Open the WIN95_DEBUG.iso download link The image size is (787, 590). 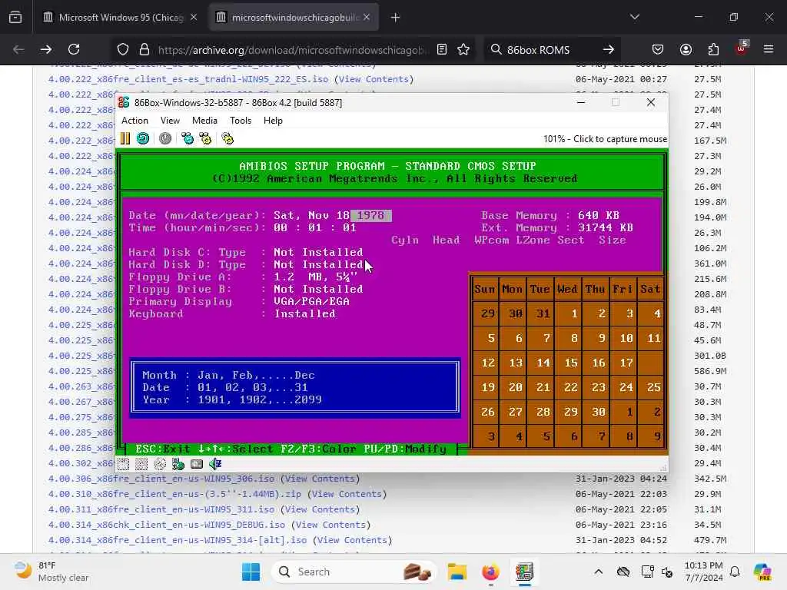tap(167, 525)
